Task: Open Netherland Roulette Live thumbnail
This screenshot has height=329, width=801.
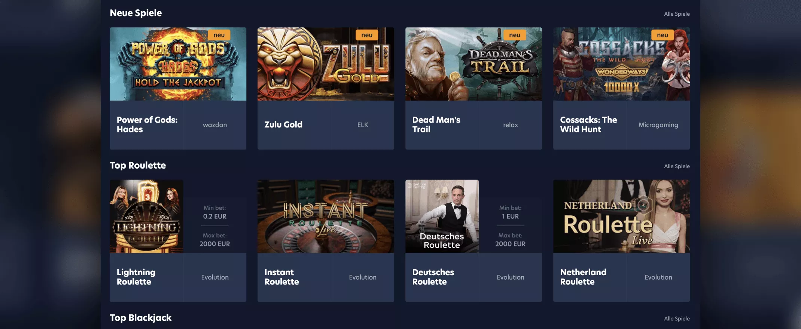Action: [621, 216]
